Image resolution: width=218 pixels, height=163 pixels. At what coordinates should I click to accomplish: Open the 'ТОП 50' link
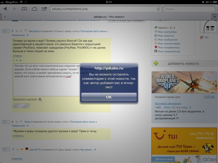coord(209,97)
